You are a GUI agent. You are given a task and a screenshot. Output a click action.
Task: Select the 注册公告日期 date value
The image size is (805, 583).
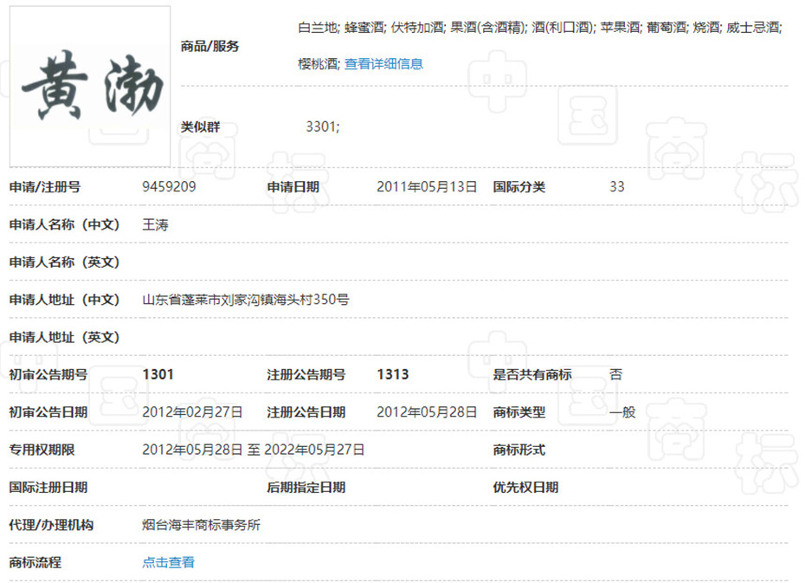click(x=427, y=412)
